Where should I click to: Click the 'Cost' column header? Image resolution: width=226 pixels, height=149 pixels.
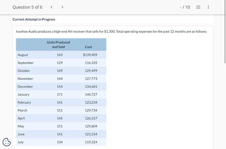pos(88,47)
